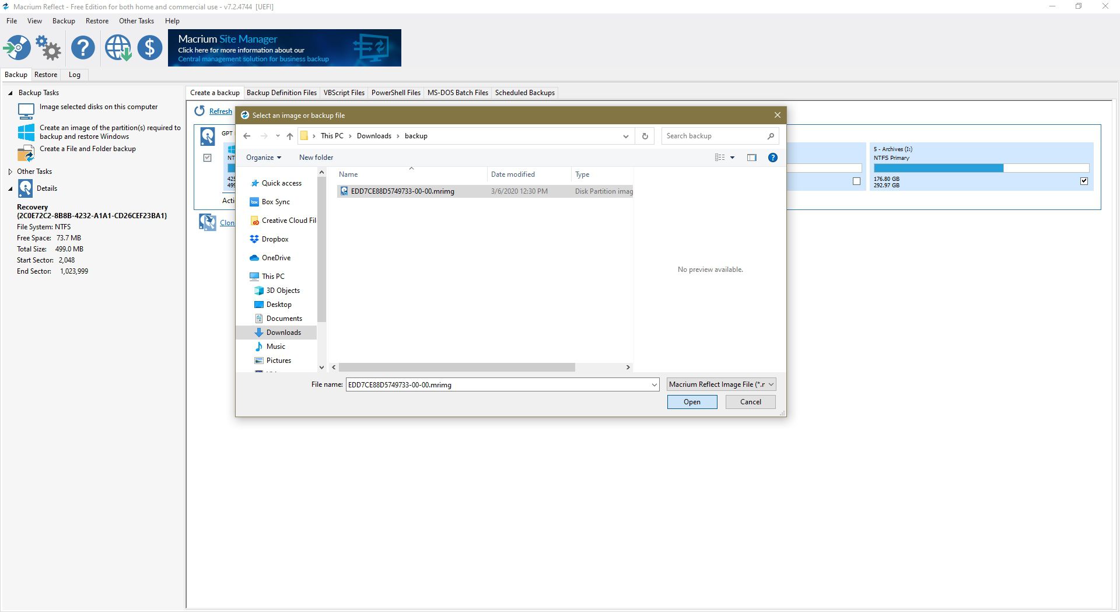Click the File and Folder backup icon

point(26,153)
